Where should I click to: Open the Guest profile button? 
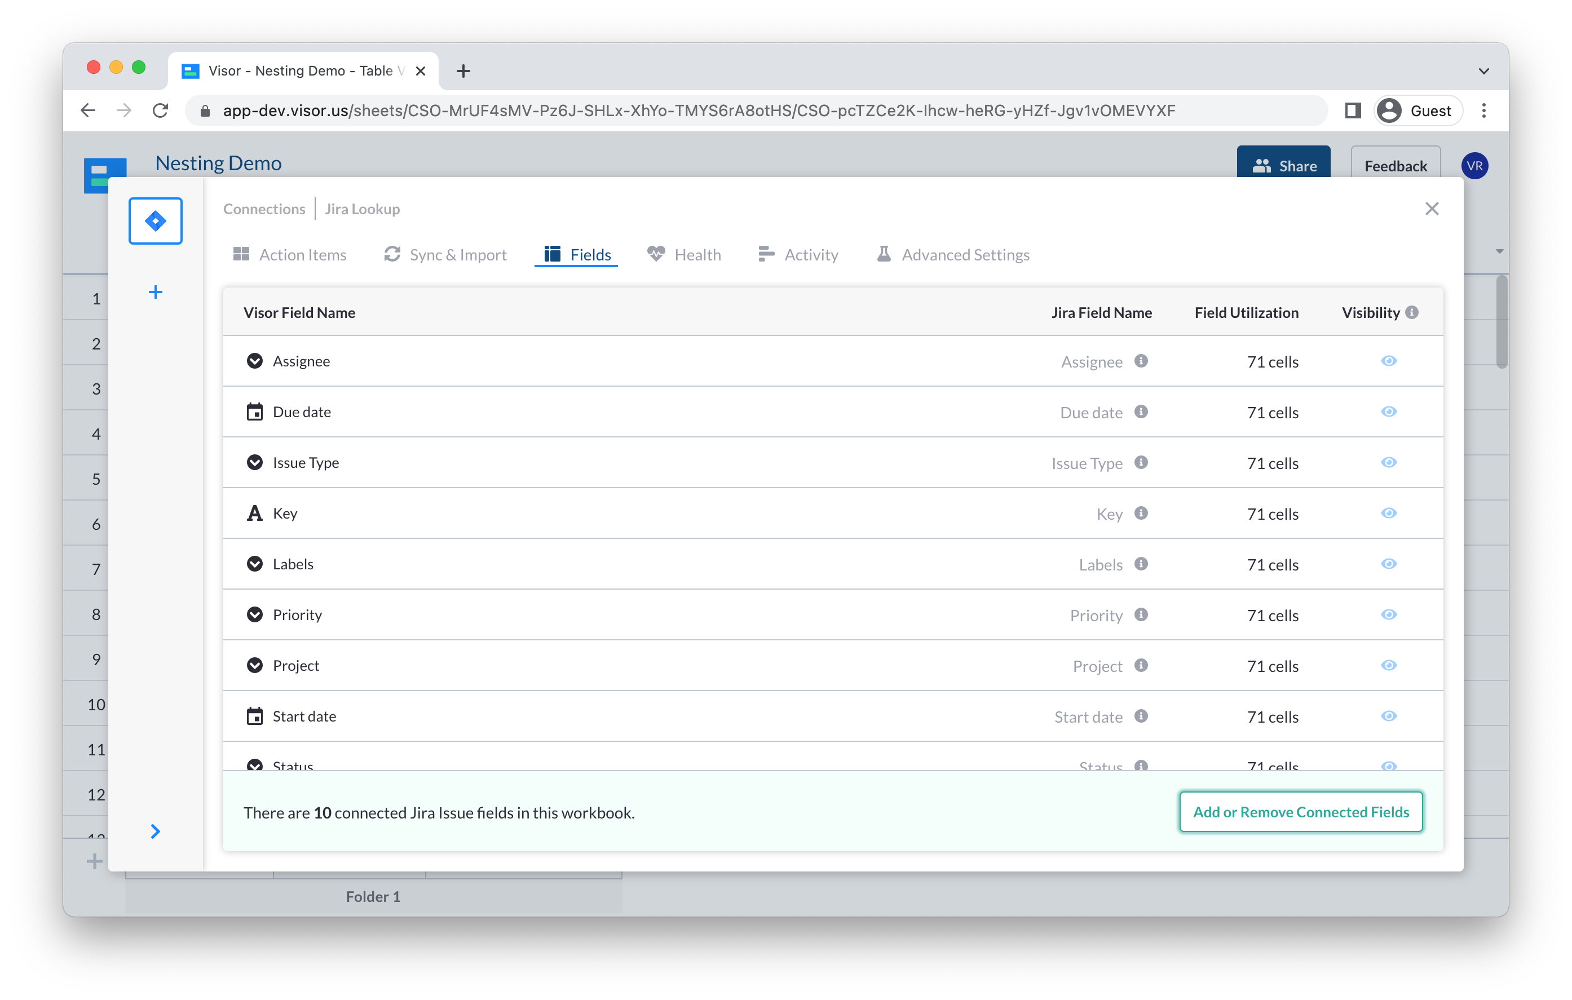tap(1418, 110)
